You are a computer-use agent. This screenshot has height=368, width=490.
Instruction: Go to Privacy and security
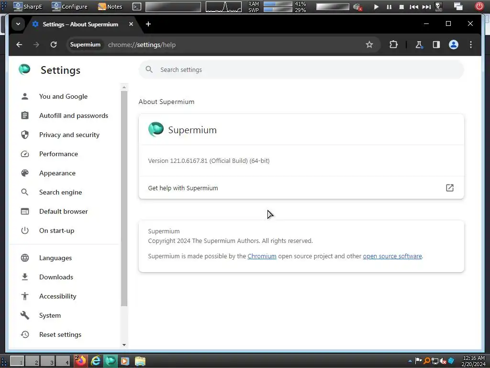[69, 135]
